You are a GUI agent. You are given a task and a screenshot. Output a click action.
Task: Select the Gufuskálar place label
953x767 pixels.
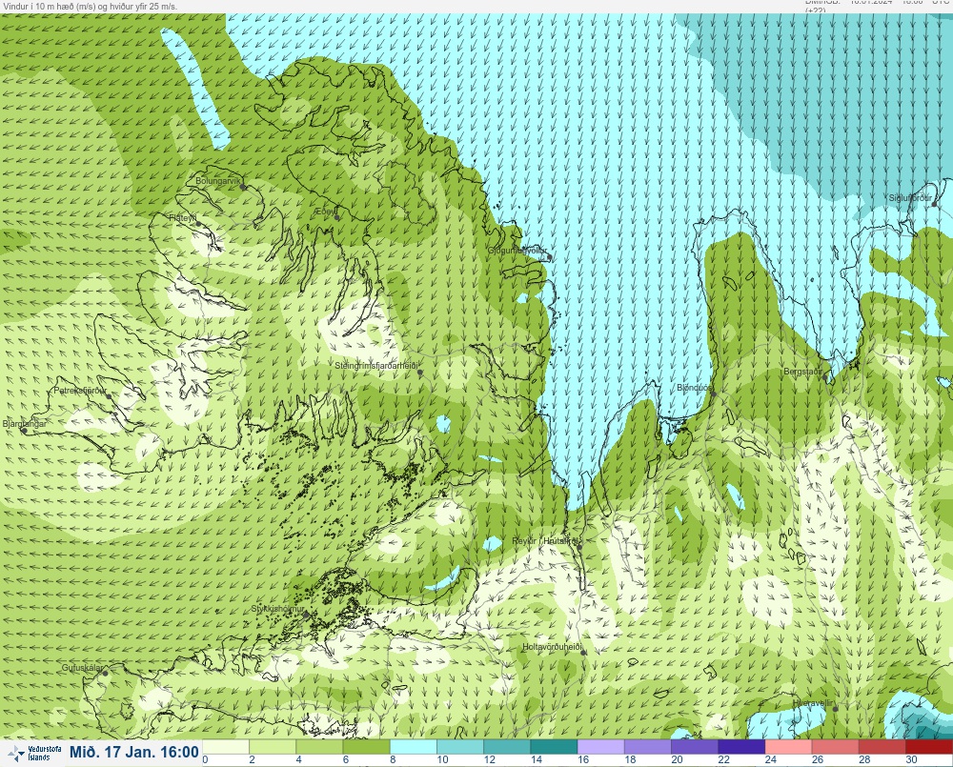tap(83, 667)
